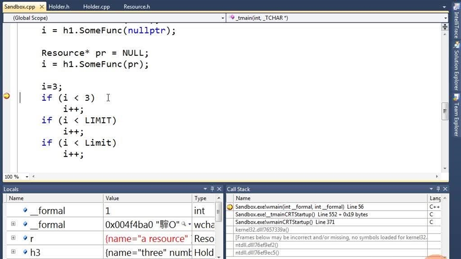Viewport: 461px width, 259px height.
Task: Expand the h3 variable node
Action: pyautogui.click(x=13, y=252)
